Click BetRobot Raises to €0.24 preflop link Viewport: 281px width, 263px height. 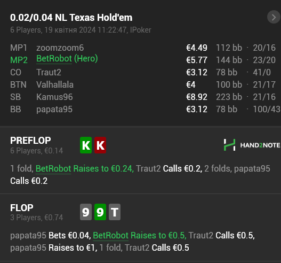85,168
